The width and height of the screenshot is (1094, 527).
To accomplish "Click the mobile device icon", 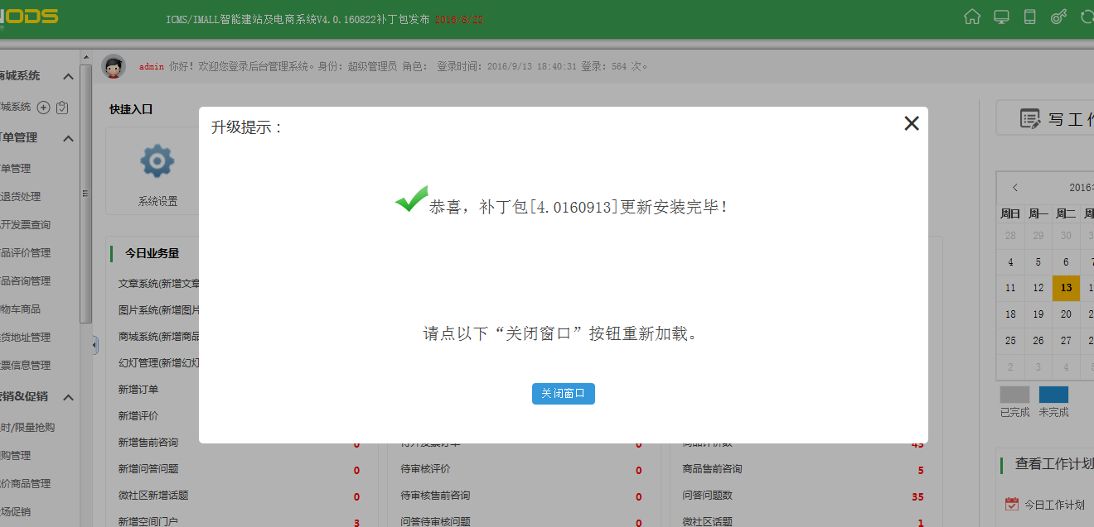I will pos(1030,17).
